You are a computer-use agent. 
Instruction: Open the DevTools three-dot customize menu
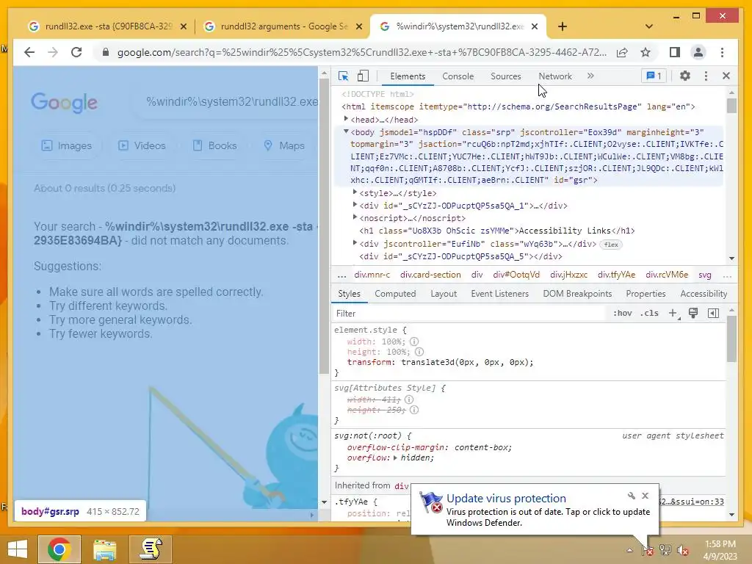pyautogui.click(x=706, y=76)
